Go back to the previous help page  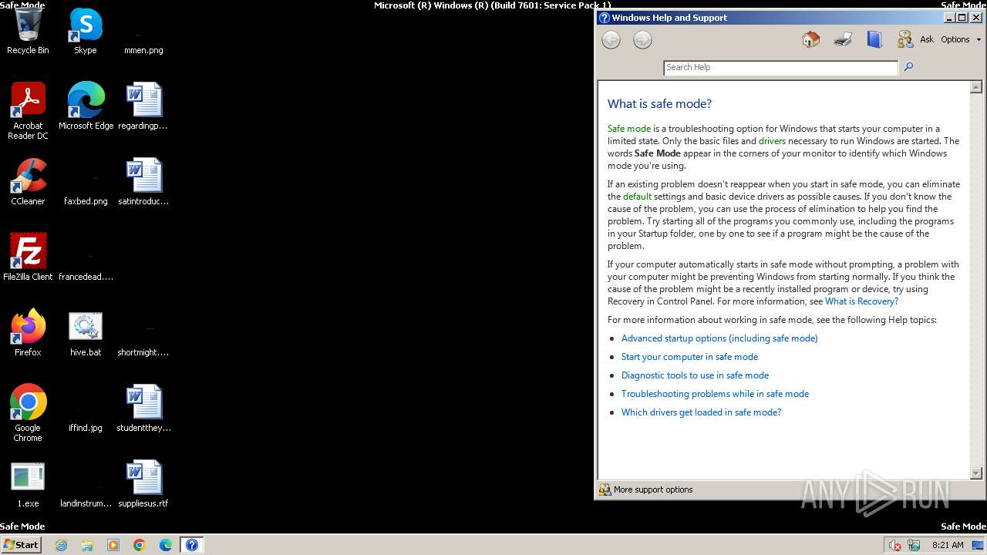(611, 40)
